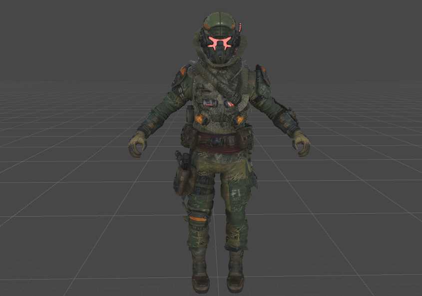Select the green helmet top
The image size is (422, 296).
220,22
